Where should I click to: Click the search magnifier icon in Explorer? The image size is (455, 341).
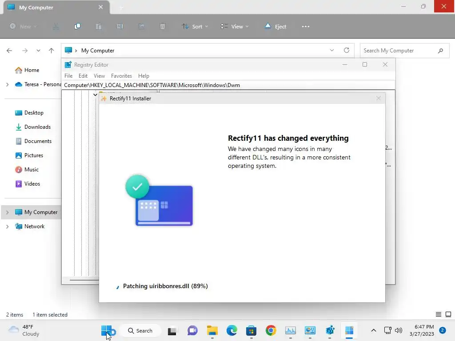point(440,51)
